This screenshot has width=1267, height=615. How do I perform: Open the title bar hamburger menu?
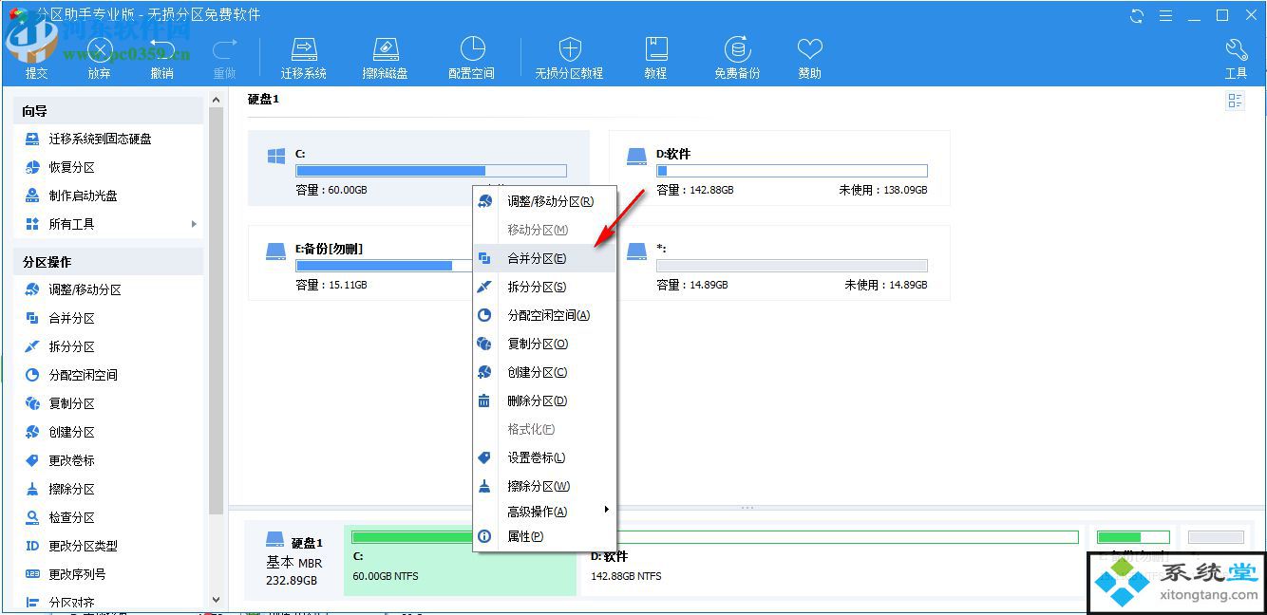click(1166, 15)
